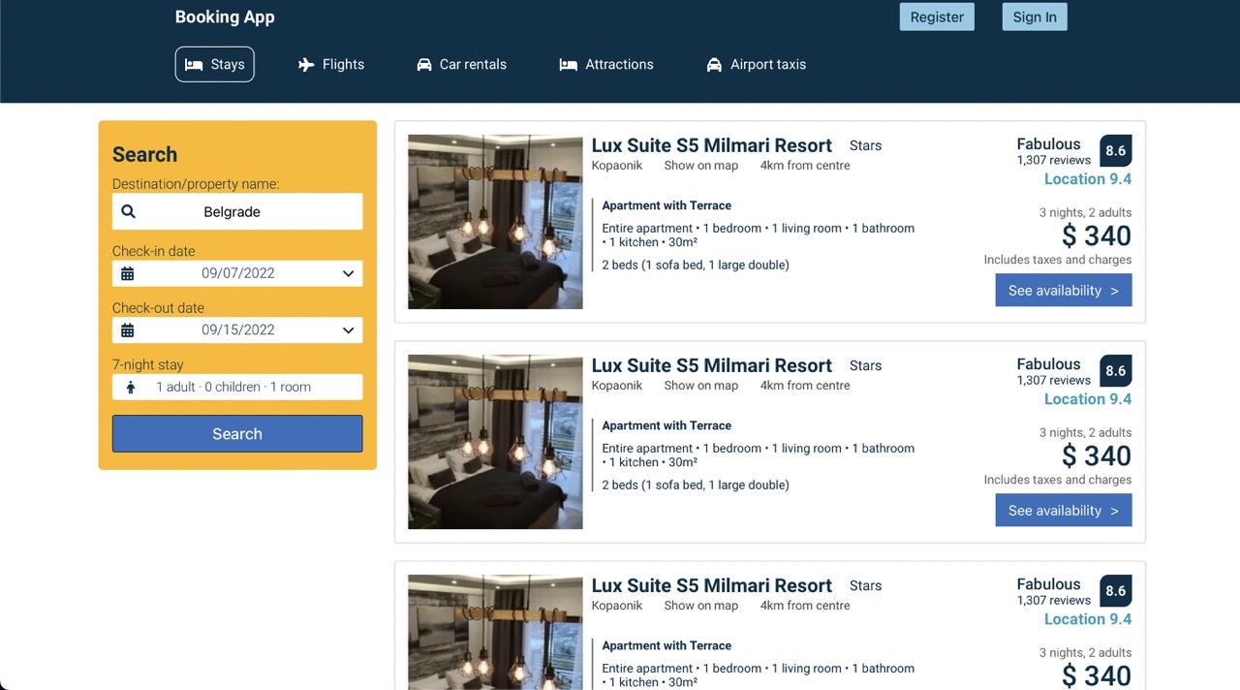Select the Airport taxis tab

[x=757, y=65]
